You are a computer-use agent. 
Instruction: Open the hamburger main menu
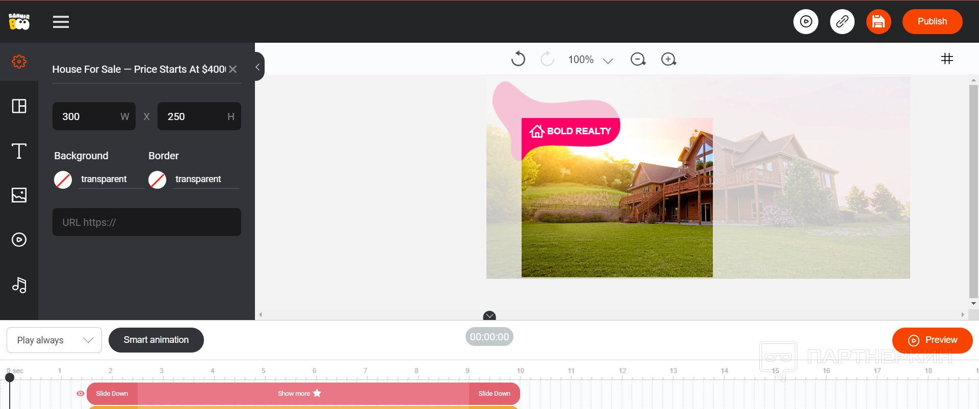coord(61,22)
